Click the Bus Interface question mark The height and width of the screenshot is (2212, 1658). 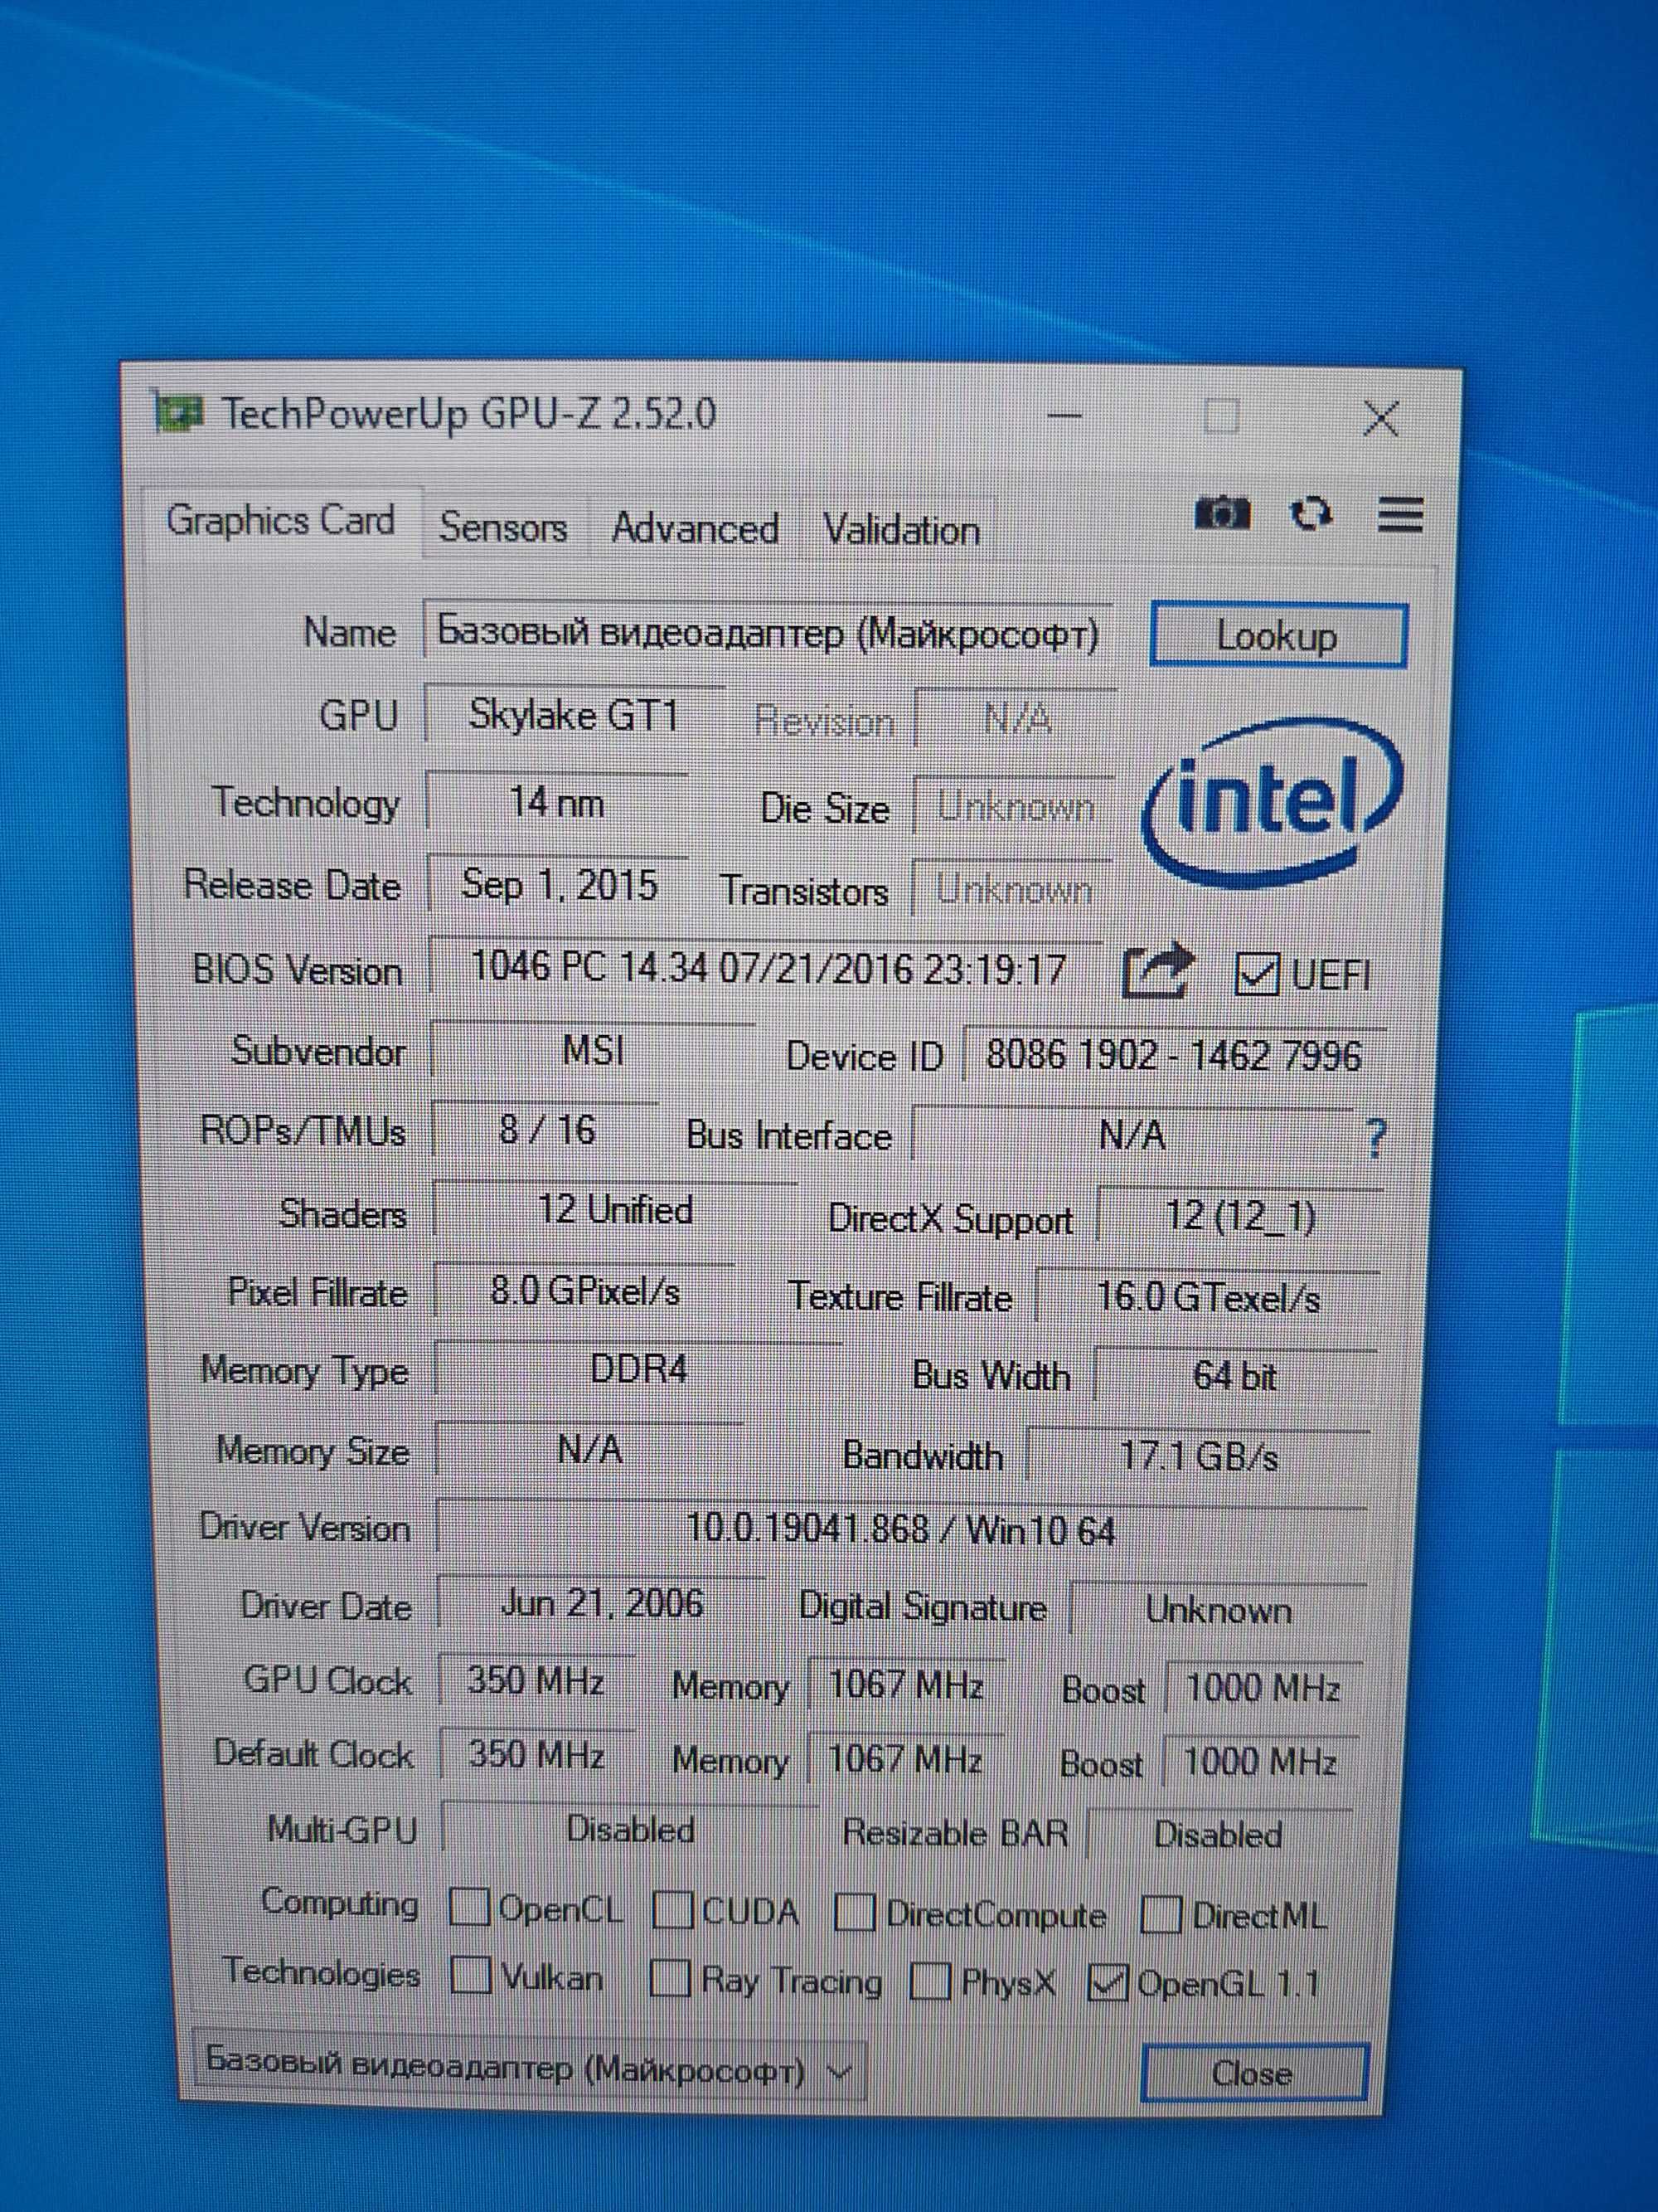click(1375, 1138)
